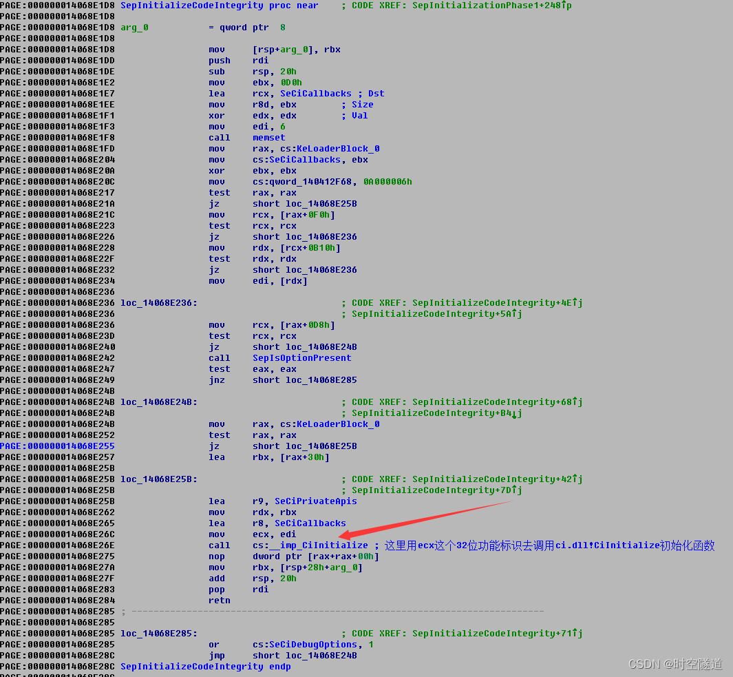This screenshot has width=733, height=677.
Task: Select the SepInitializeCodeIntegrity endp line
Action: pyautogui.click(x=206, y=667)
